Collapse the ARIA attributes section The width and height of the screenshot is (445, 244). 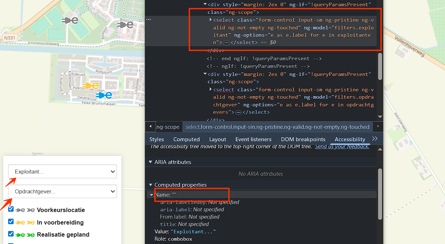click(x=150, y=162)
